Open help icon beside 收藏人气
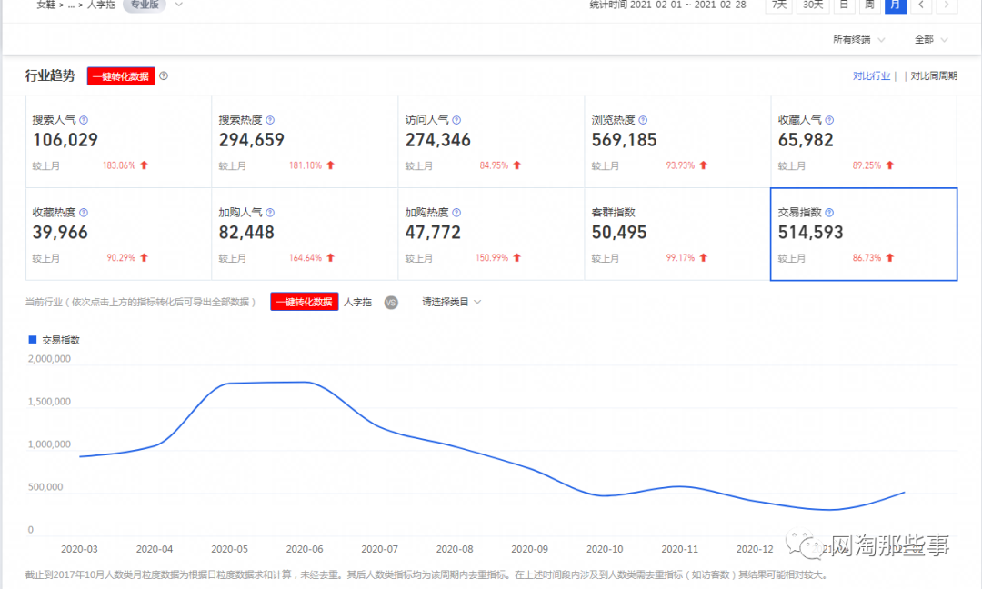This screenshot has width=982, height=589. [x=829, y=120]
